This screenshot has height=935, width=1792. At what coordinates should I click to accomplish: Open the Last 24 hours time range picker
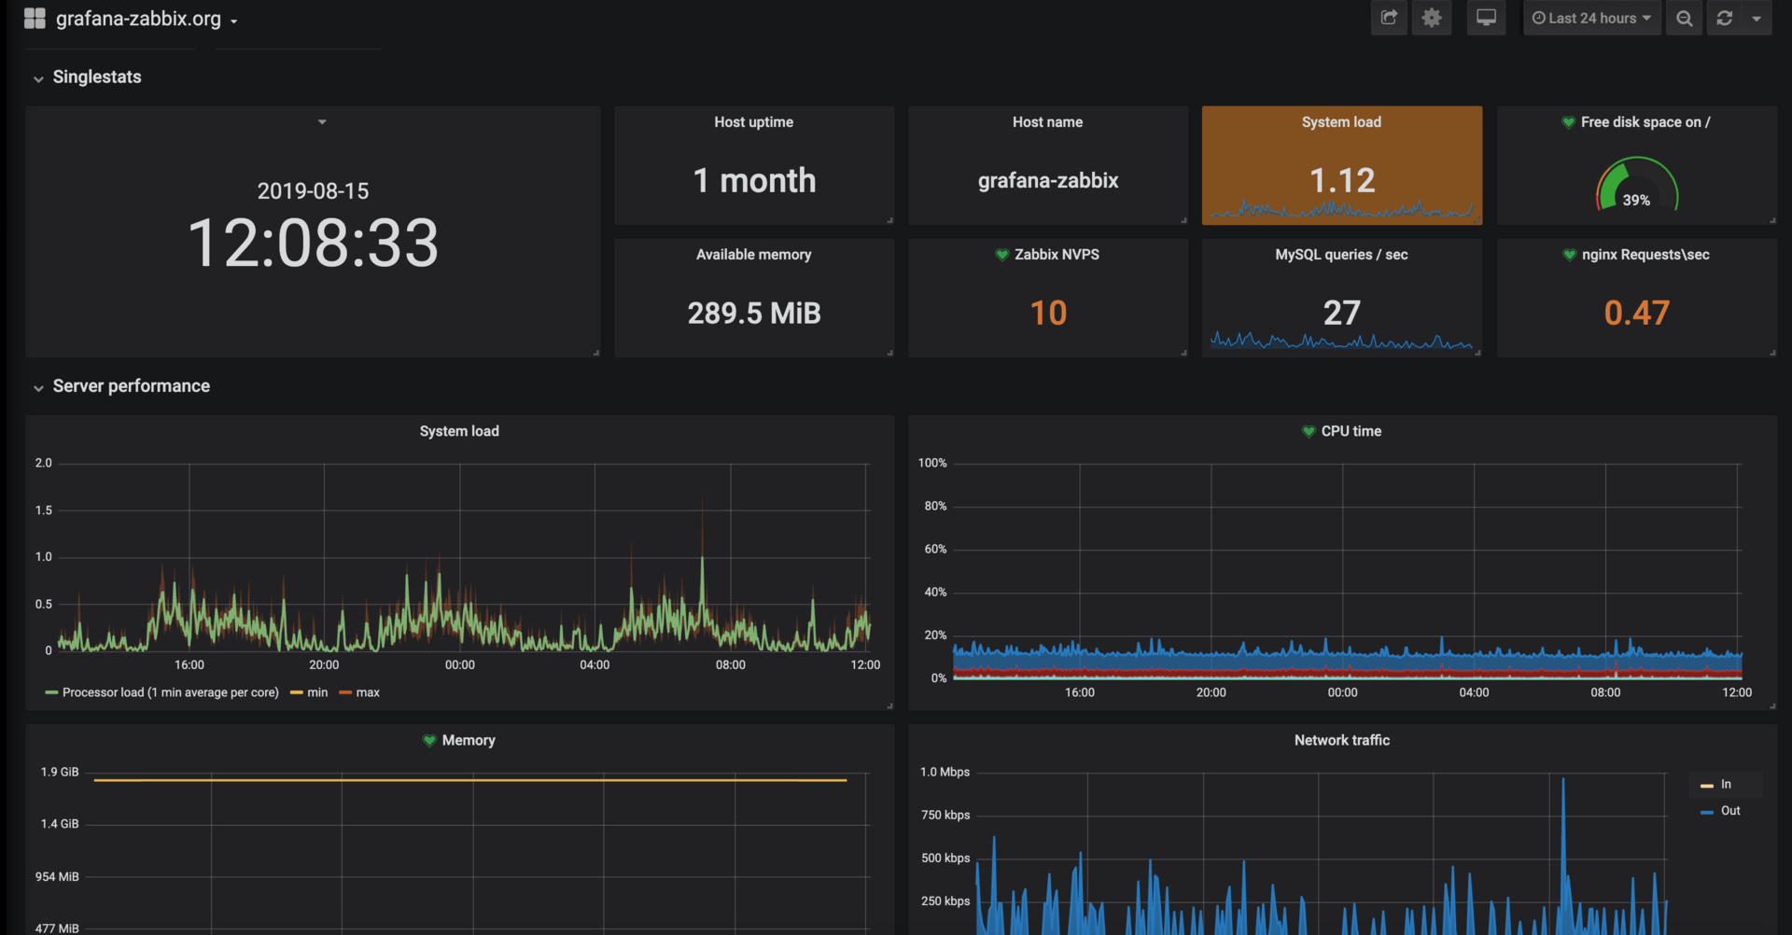tap(1592, 19)
